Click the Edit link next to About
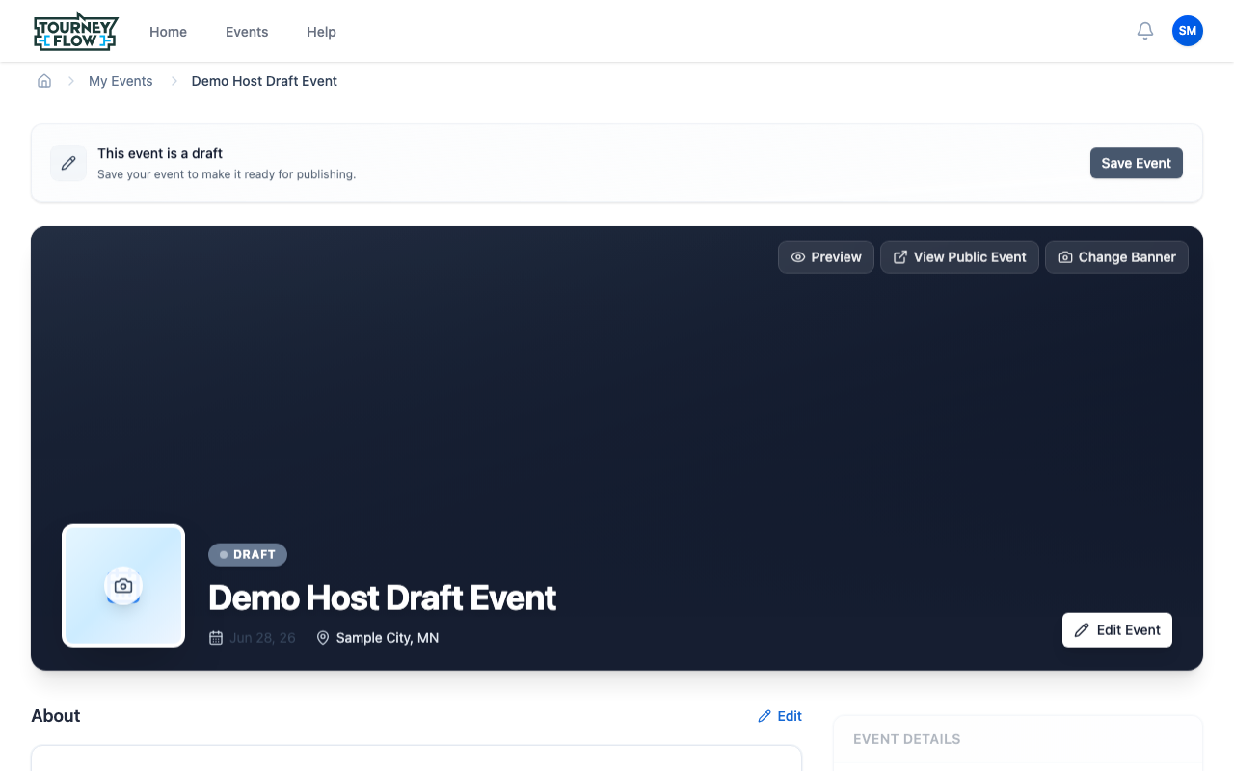The width and height of the screenshot is (1234, 771). tap(780, 716)
